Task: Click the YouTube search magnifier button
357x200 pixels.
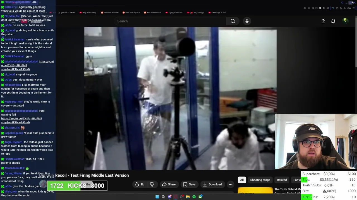Action: (233, 21)
